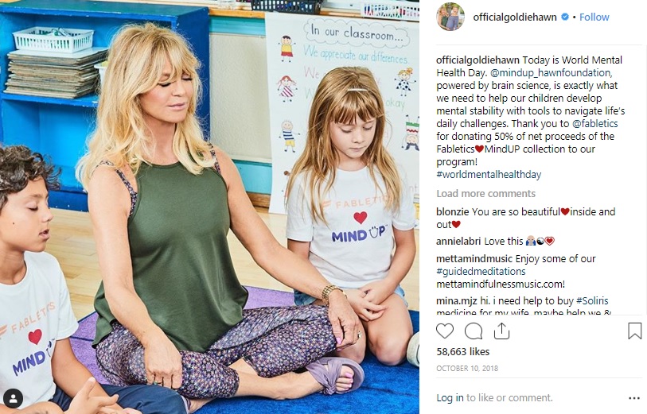This screenshot has width=647, height=414.
Task: Open the comment bubble icon
Action: (474, 331)
